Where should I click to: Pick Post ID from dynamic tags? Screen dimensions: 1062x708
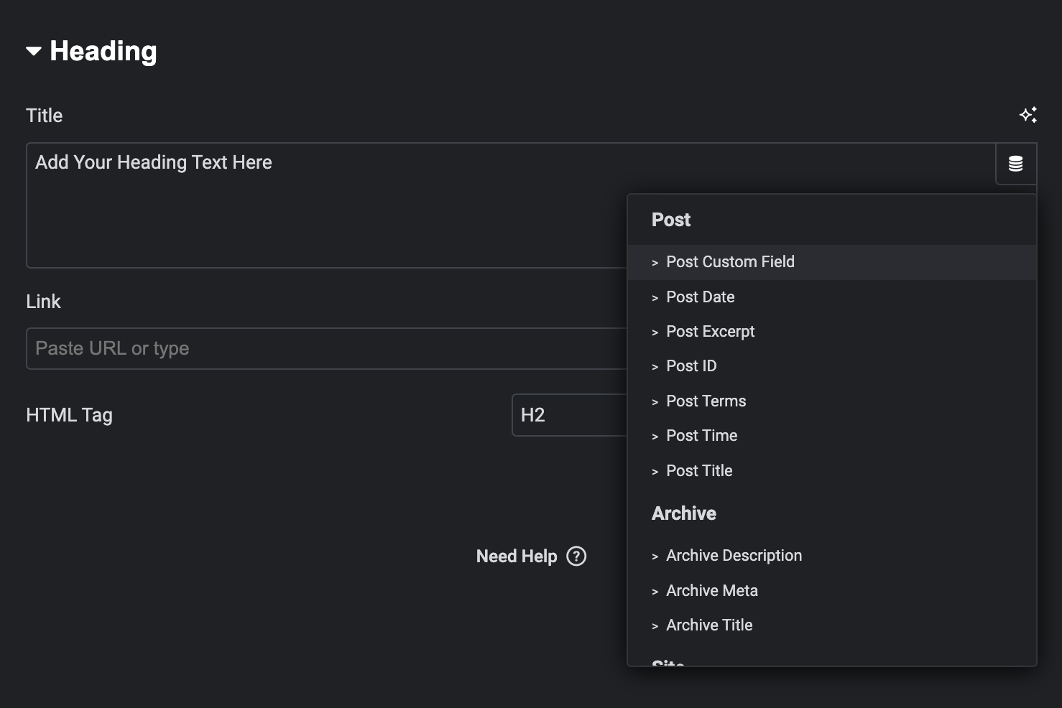pos(691,366)
